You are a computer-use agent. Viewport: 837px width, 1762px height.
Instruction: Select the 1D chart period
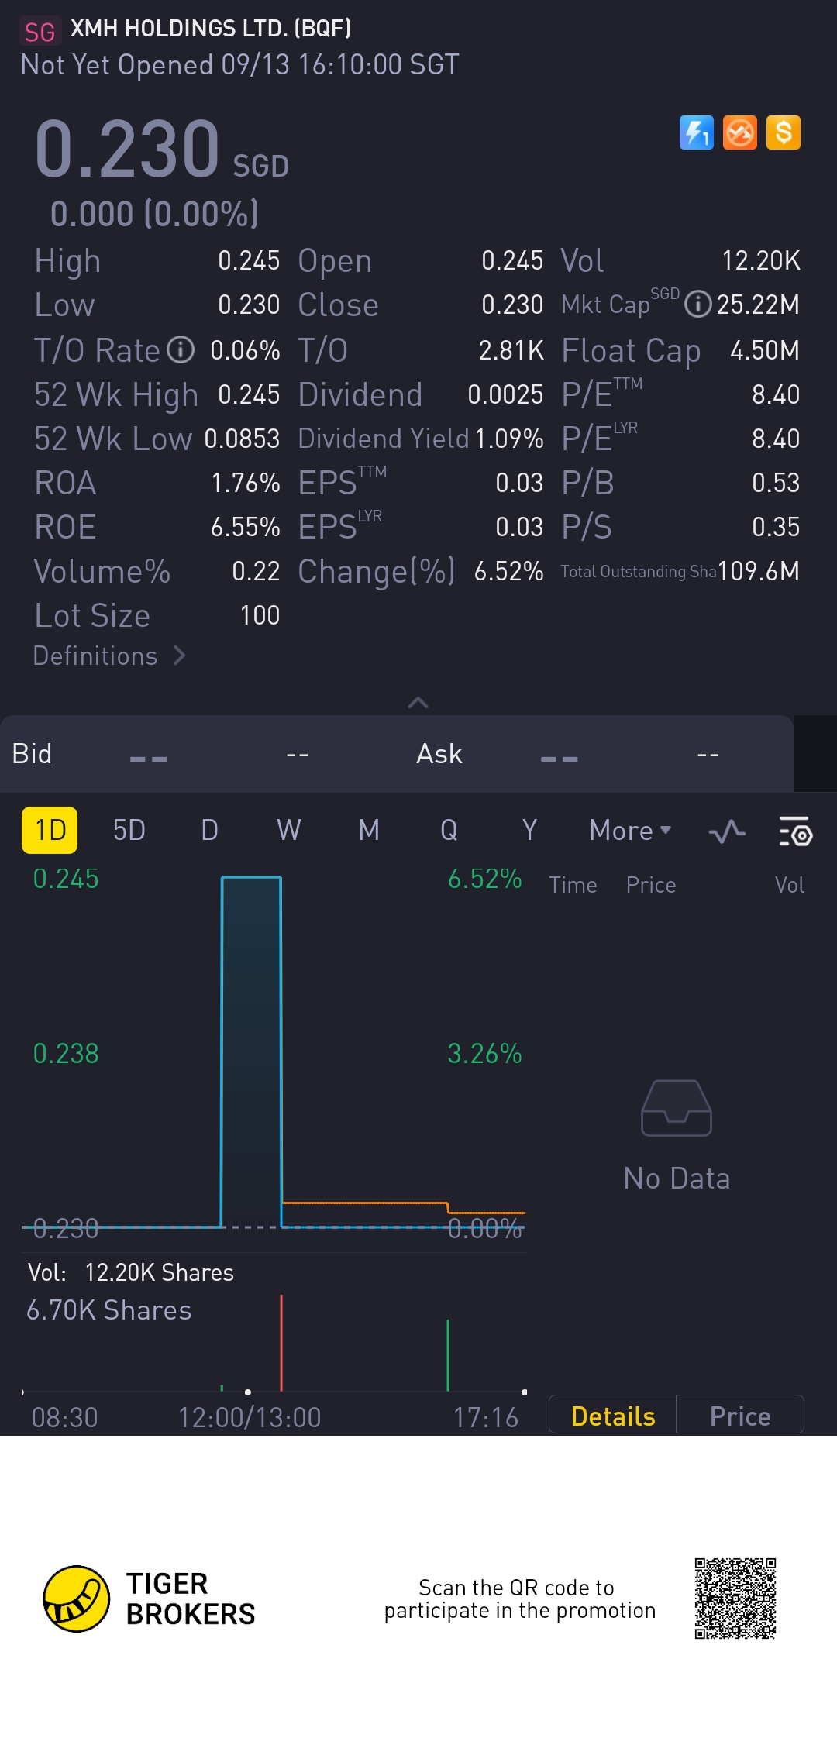click(x=50, y=831)
